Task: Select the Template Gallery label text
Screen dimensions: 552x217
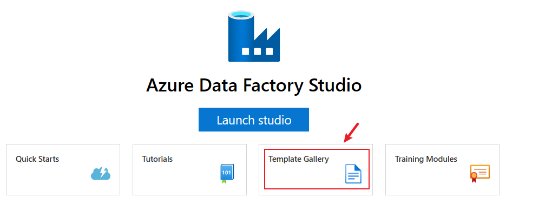Action: pos(299,159)
